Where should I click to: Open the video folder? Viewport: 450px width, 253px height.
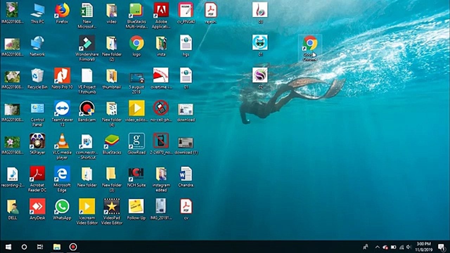click(112, 13)
